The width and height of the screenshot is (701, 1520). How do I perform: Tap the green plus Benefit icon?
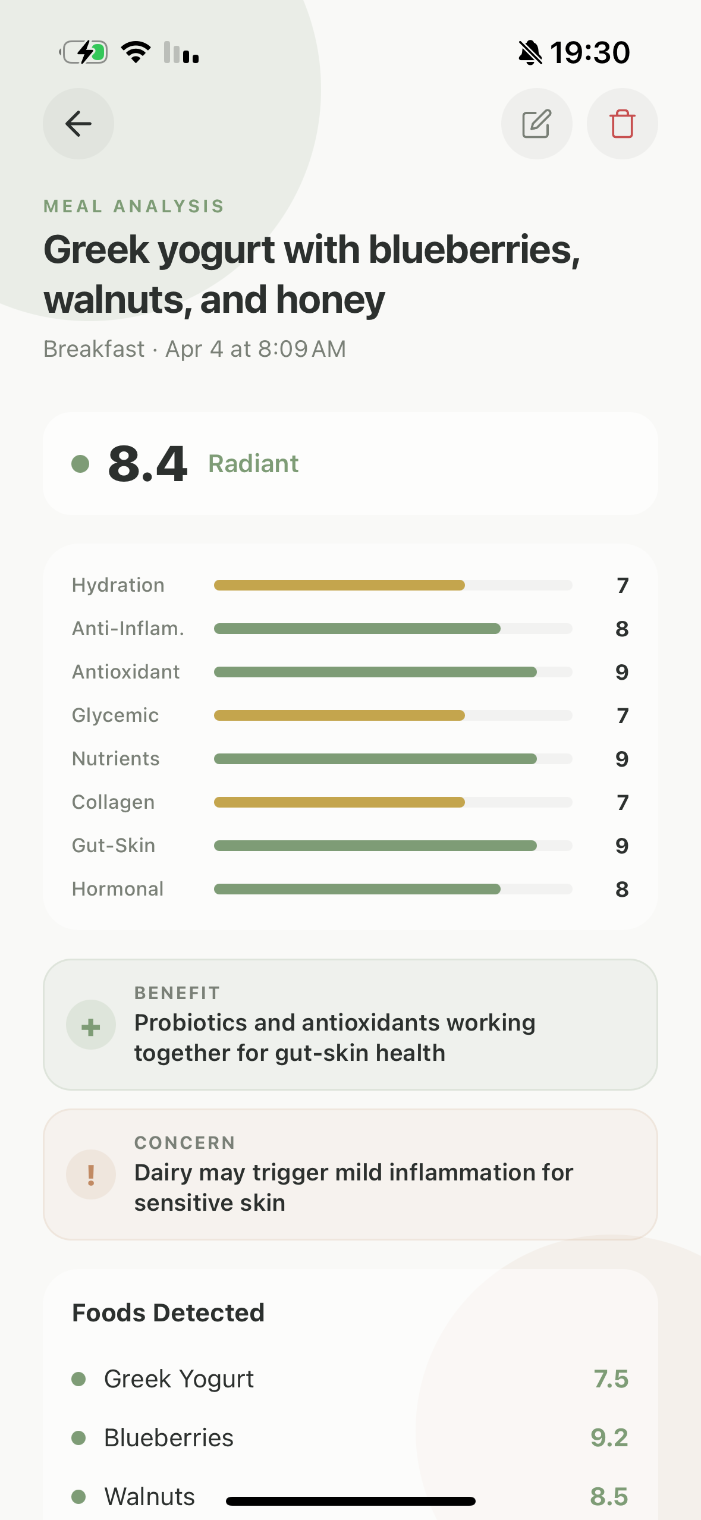coord(91,1026)
